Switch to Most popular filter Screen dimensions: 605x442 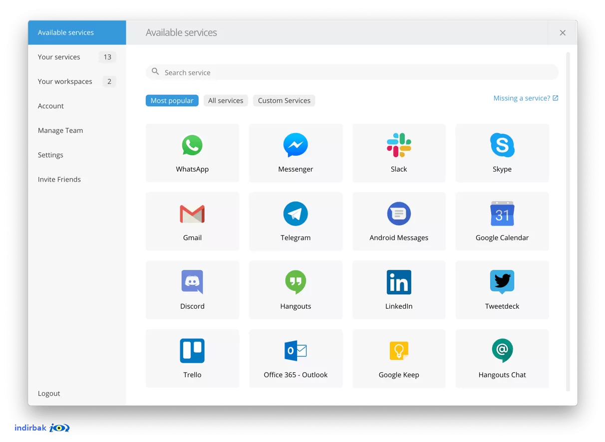pos(172,100)
